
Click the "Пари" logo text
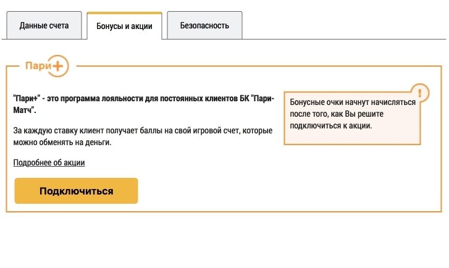coord(37,65)
